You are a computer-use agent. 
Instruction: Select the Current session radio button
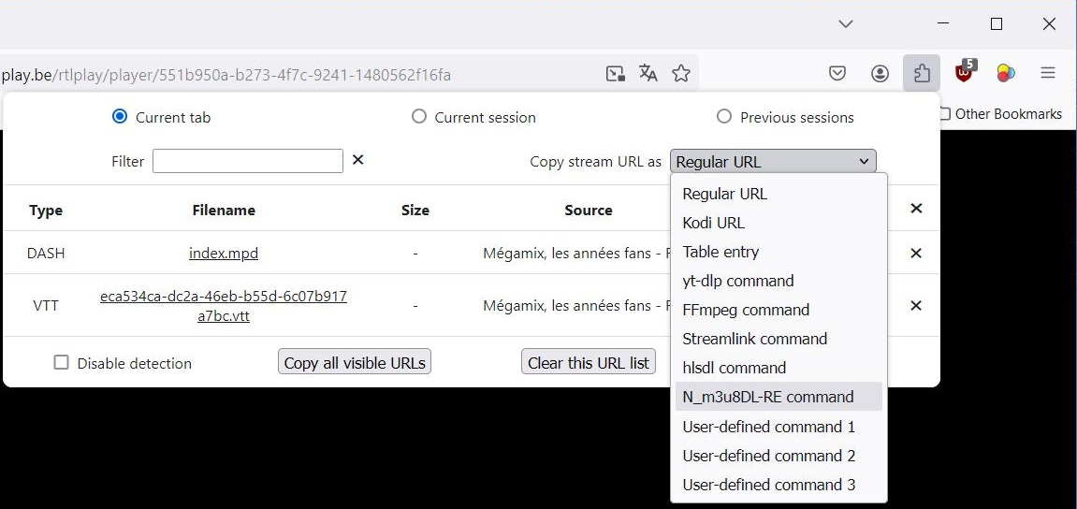[x=419, y=117]
